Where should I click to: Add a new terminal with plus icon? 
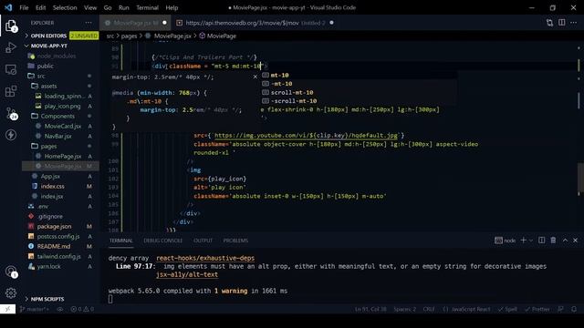(x=523, y=241)
